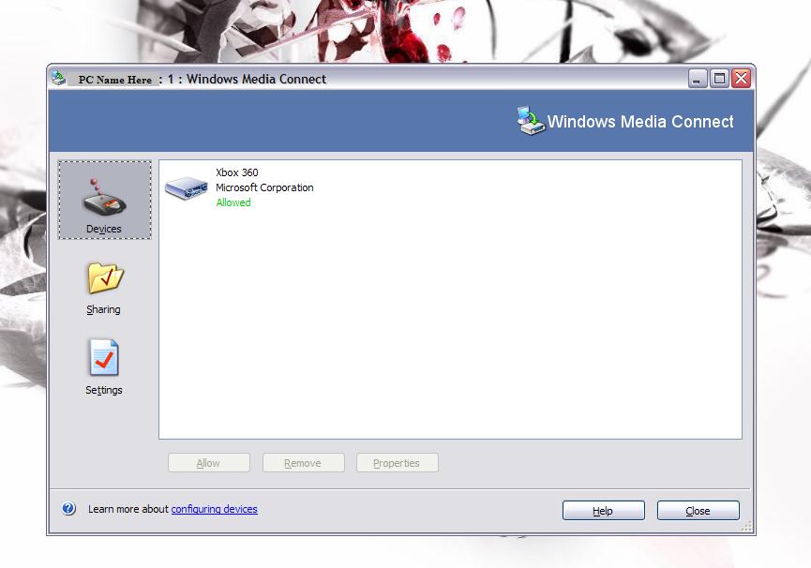Minimize the Windows Media Connect window
The height and width of the screenshot is (568, 811).
[x=698, y=79]
